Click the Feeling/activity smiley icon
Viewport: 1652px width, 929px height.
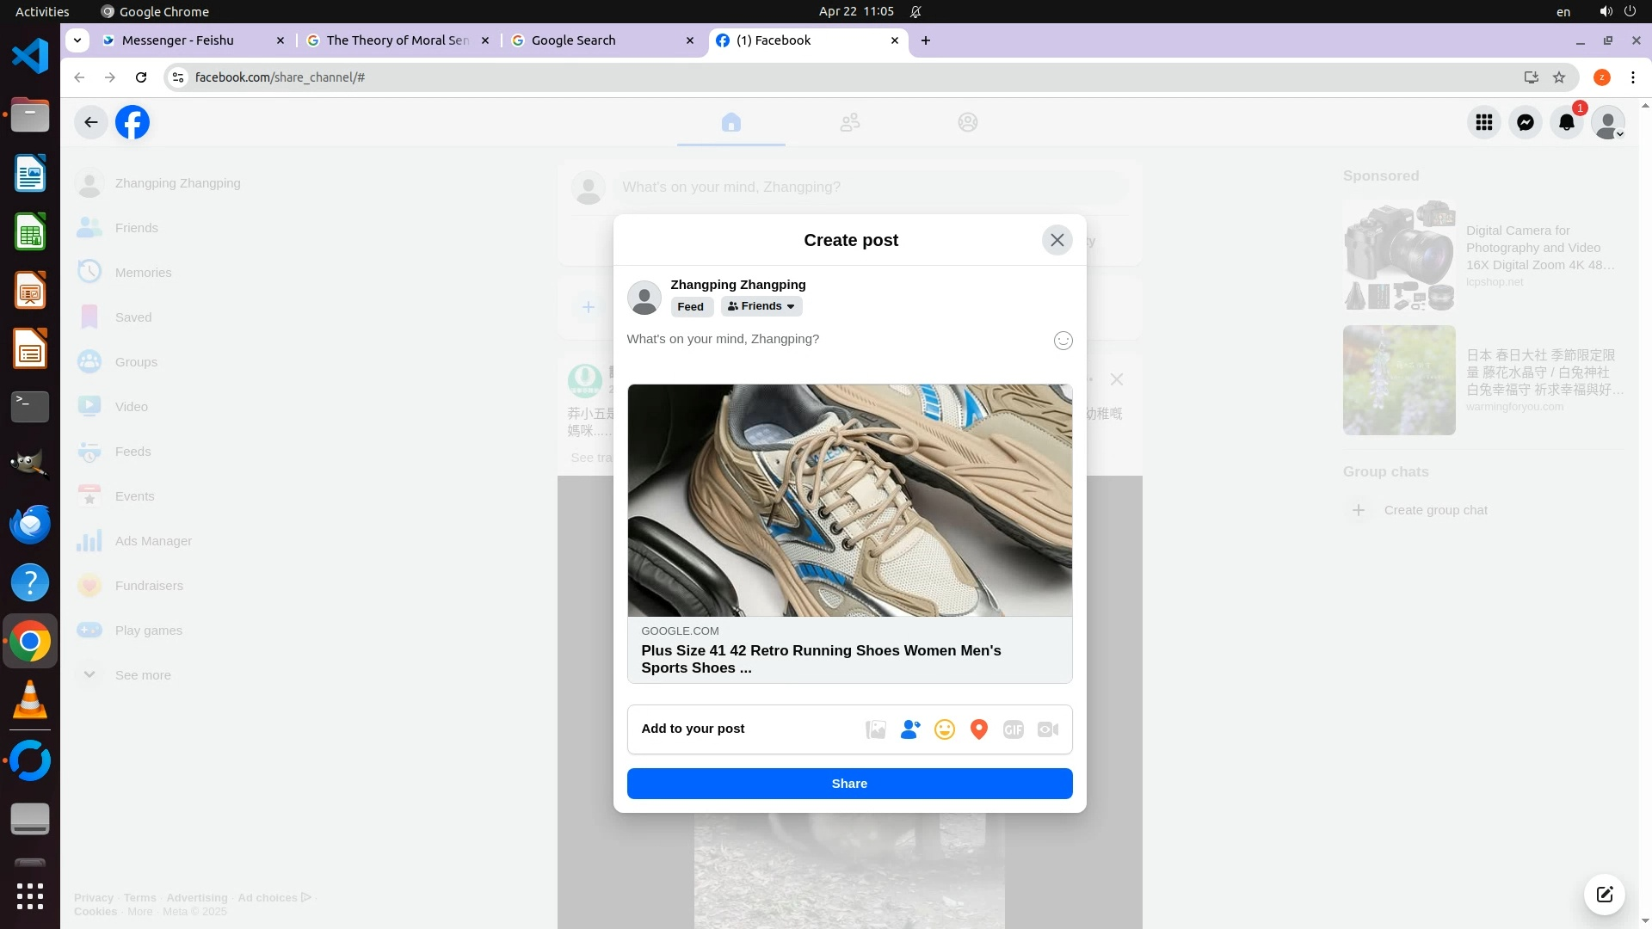pyautogui.click(x=945, y=729)
